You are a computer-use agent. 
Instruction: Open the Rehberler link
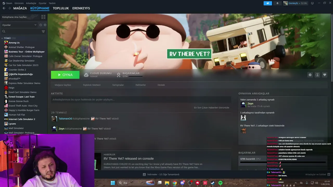point(140,85)
